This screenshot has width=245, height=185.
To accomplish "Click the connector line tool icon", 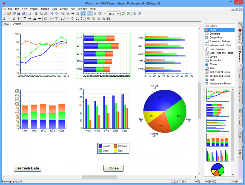I will coord(105,14).
